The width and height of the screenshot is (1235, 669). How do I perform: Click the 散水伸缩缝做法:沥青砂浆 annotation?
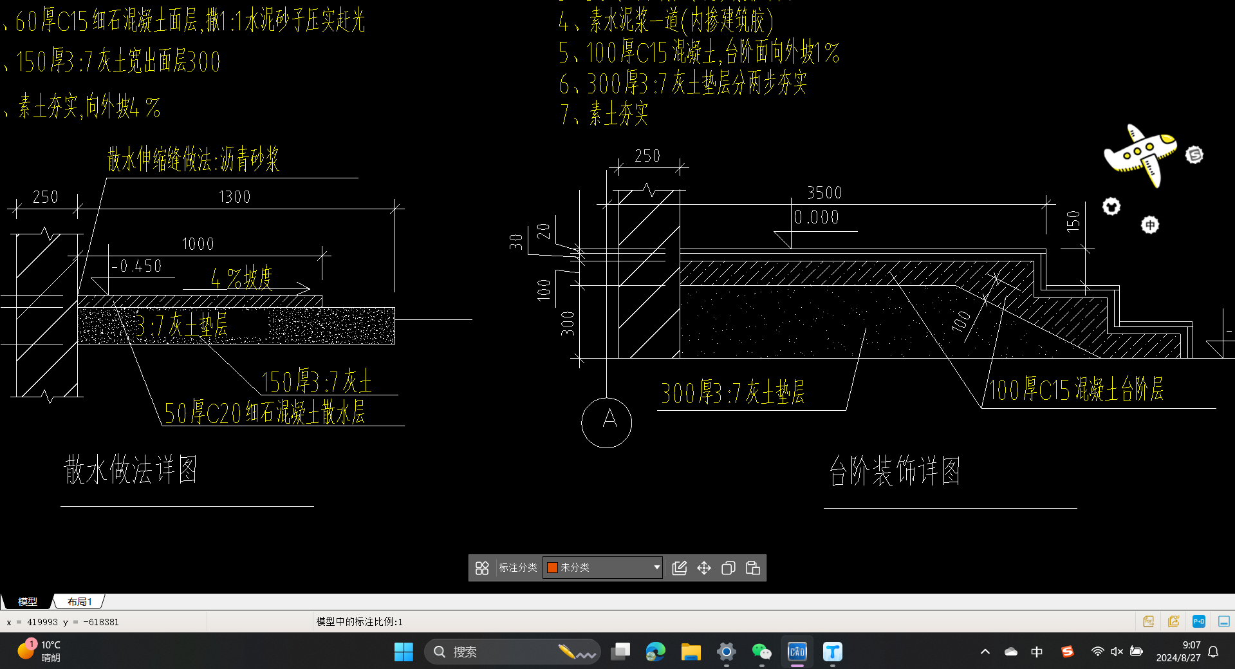pos(193,159)
